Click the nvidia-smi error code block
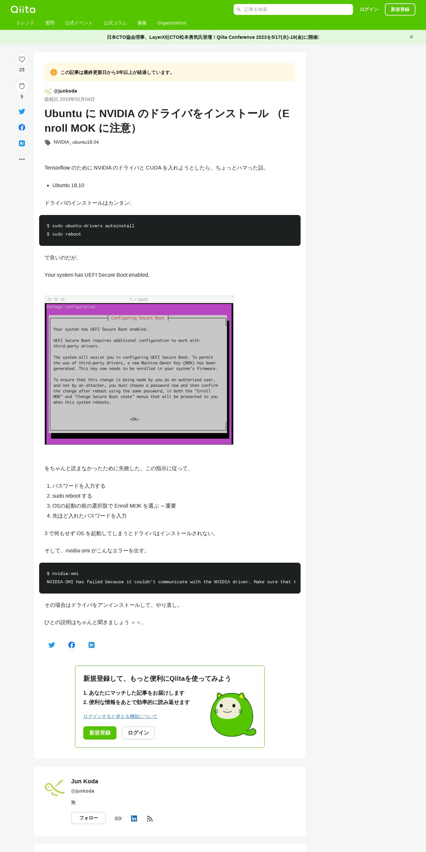This screenshot has height=852, width=426. pos(170,578)
